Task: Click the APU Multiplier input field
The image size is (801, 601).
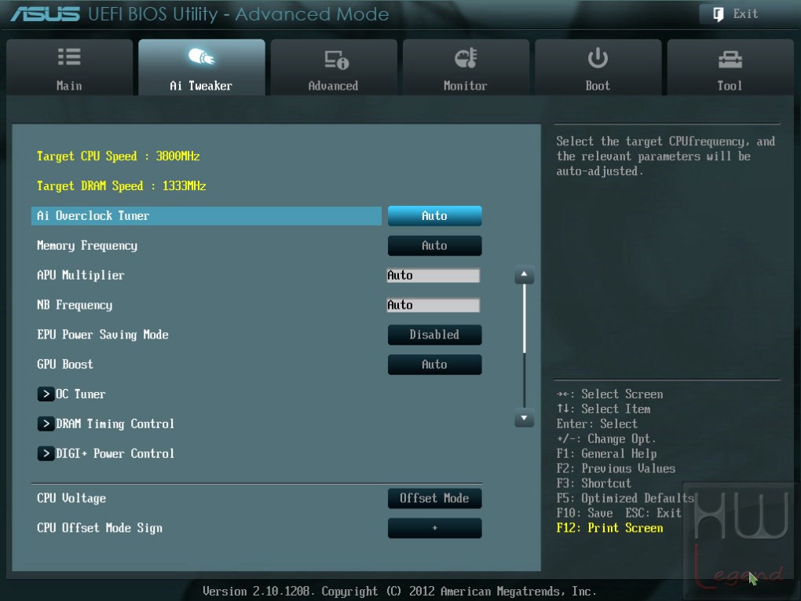Action: pyautogui.click(x=433, y=276)
